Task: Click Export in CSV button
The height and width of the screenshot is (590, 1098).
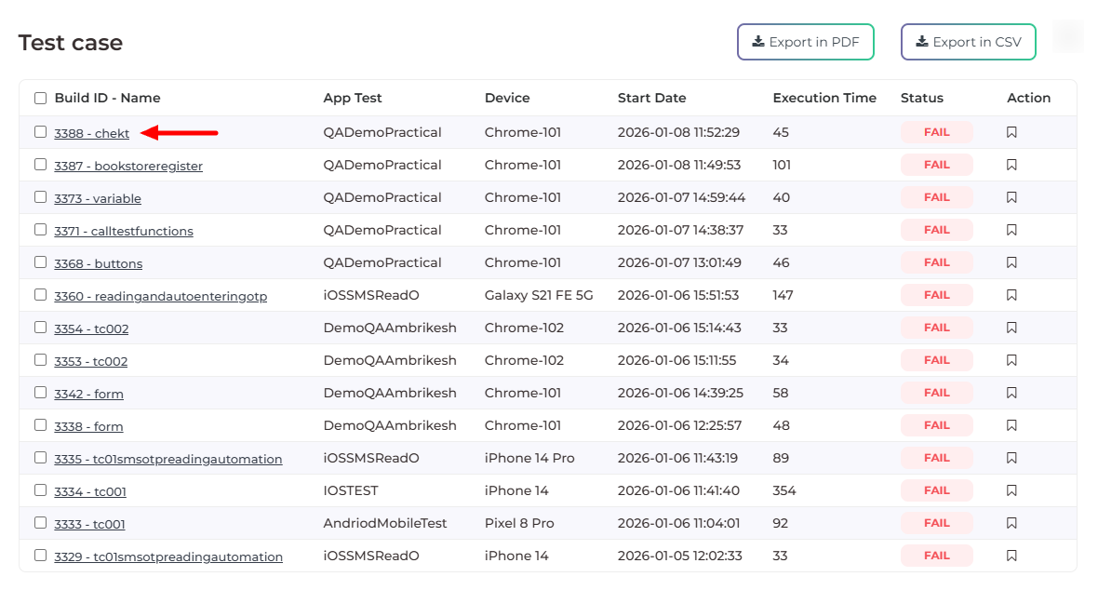Action: pos(968,42)
